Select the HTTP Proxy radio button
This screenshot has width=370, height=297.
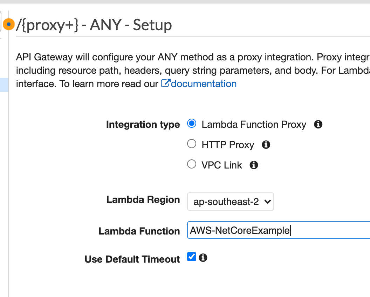(x=192, y=144)
